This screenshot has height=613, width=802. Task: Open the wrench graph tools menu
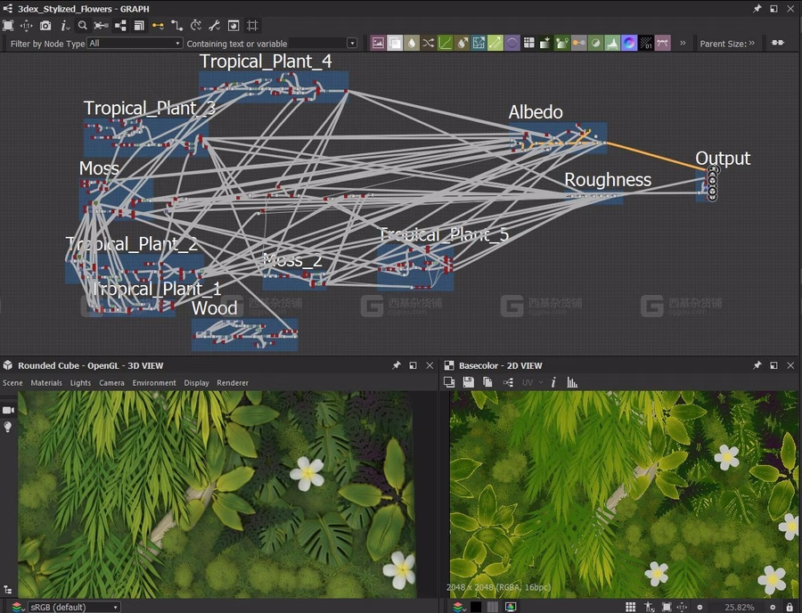point(214,26)
